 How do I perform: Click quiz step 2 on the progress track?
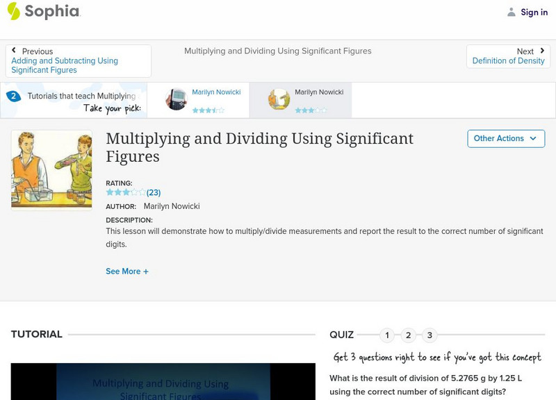click(409, 334)
